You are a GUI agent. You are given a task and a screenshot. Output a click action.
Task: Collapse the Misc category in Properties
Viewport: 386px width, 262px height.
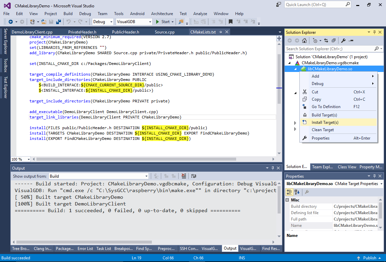287,200
